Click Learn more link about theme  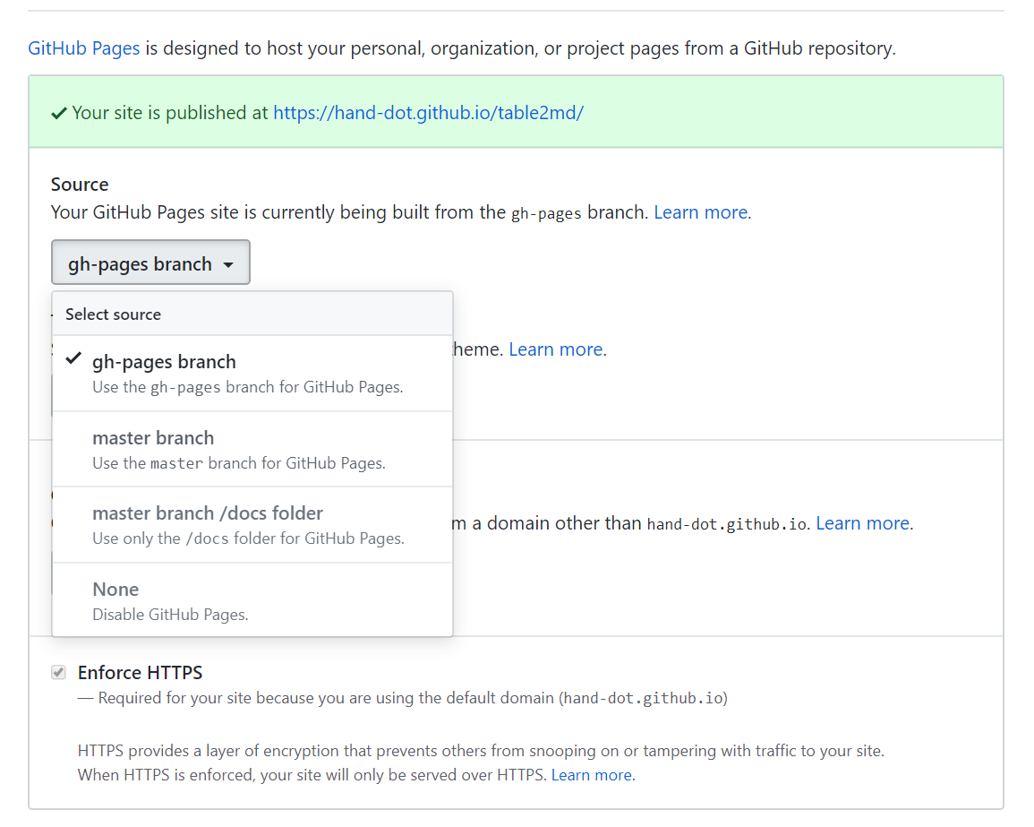(555, 349)
